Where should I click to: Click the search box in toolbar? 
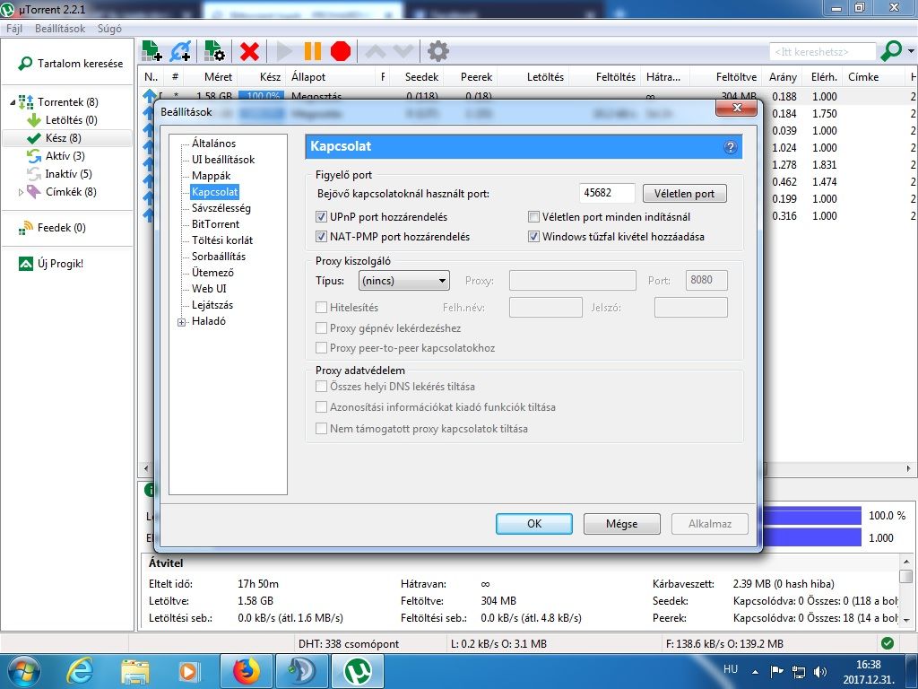point(823,51)
